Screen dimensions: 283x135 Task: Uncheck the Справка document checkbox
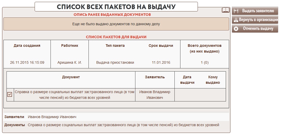[10, 94]
